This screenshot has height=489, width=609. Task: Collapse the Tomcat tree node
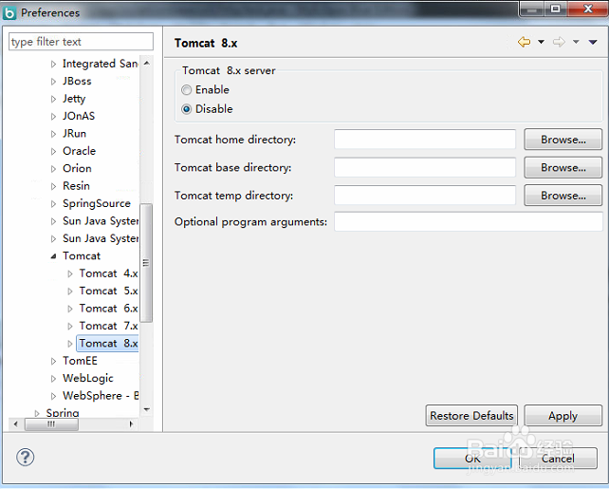[x=54, y=256]
